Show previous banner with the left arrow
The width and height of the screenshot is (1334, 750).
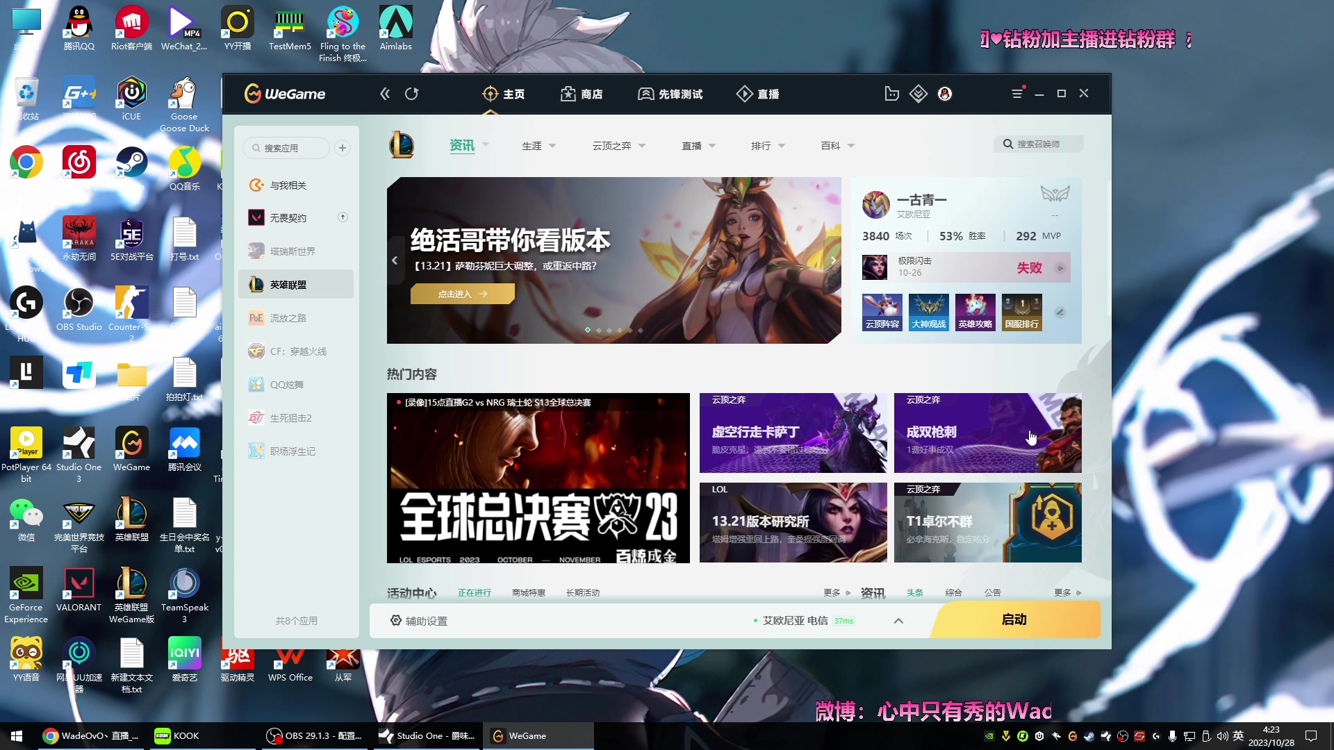click(x=395, y=260)
